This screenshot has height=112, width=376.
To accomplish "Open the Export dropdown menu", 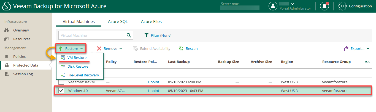I will click(357, 48).
